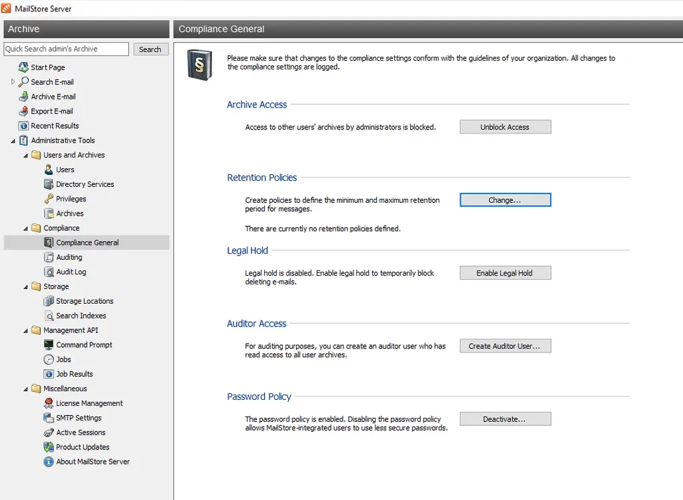Click the Product Updates globe icon
The image size is (683, 500).
pyautogui.click(x=49, y=447)
